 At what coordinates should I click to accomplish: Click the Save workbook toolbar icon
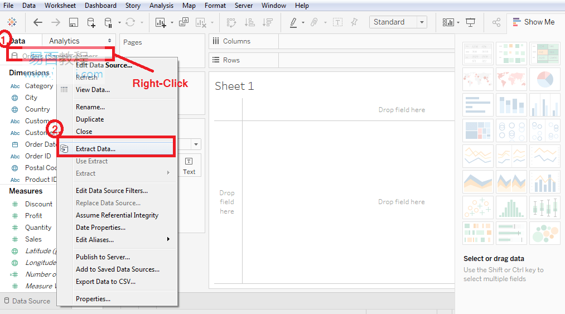point(74,22)
